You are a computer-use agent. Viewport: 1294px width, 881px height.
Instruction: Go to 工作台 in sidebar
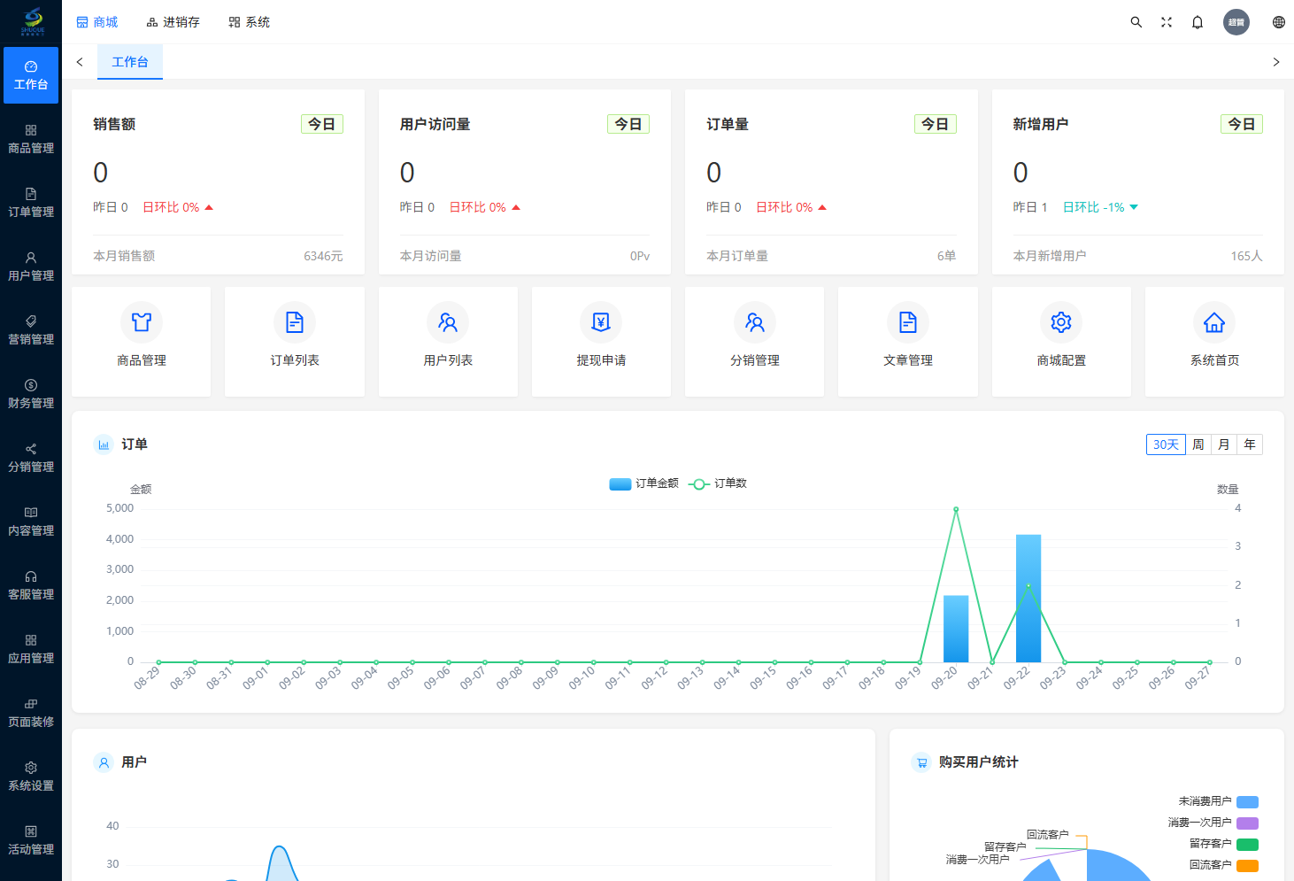(31, 75)
